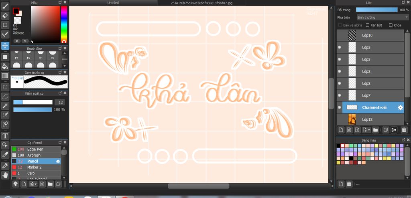Select the filled rectangle tool
The height and width of the screenshot is (198, 411).
coord(5,57)
